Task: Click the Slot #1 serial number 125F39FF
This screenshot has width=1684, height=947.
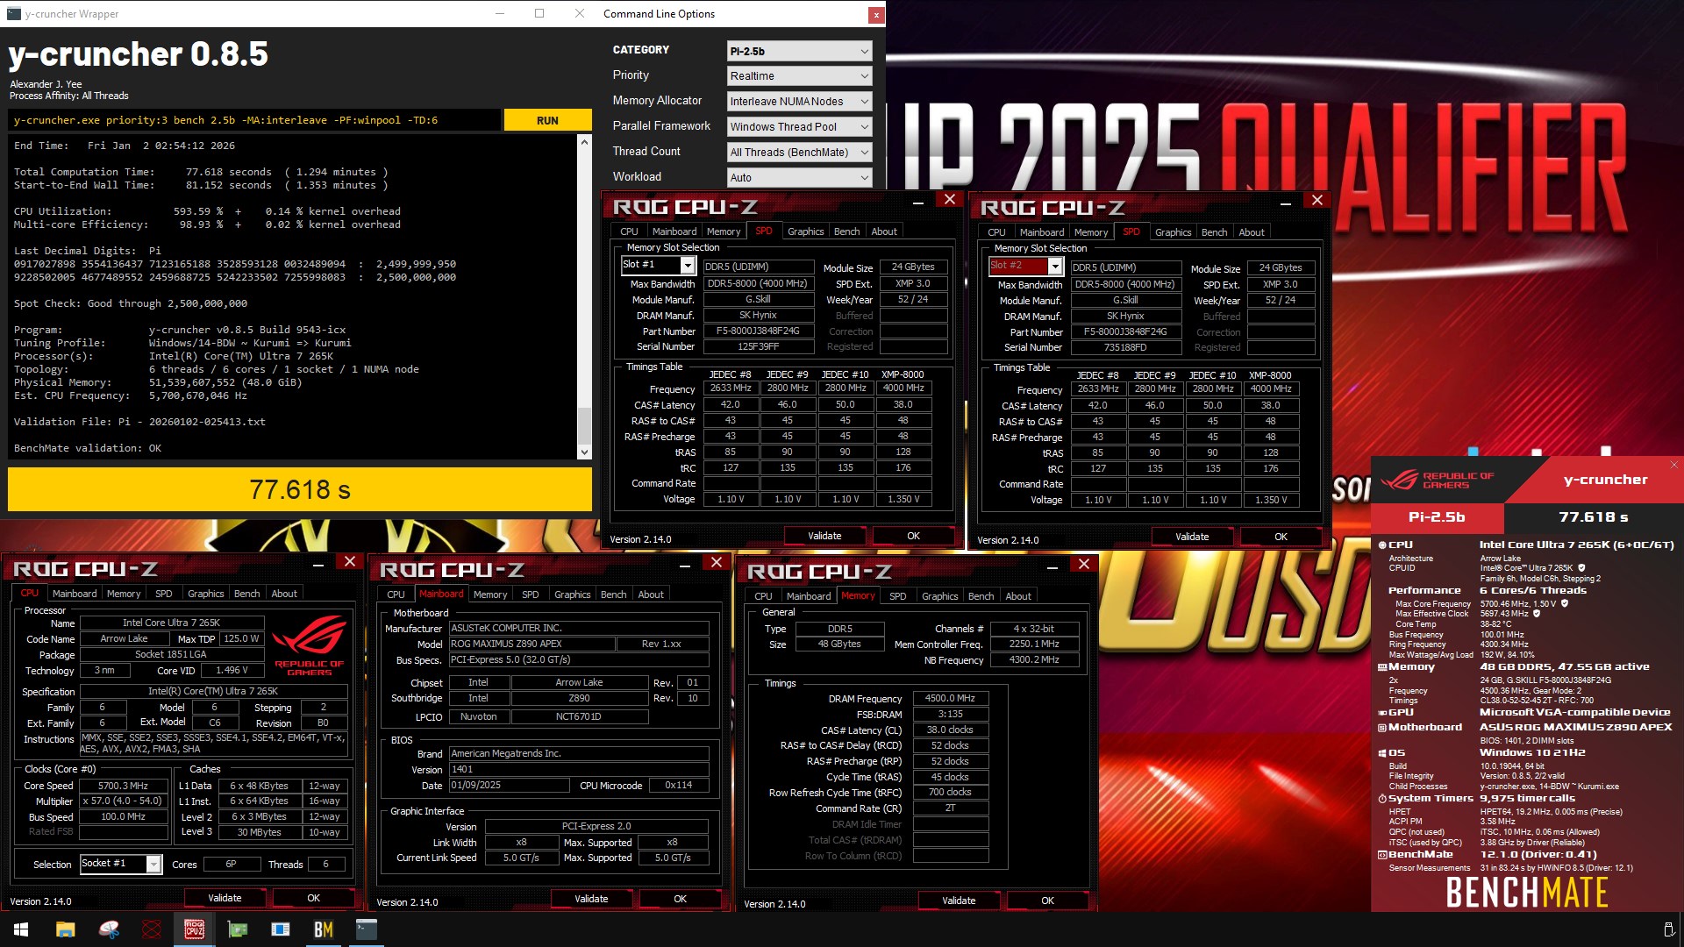Action: pos(758,346)
